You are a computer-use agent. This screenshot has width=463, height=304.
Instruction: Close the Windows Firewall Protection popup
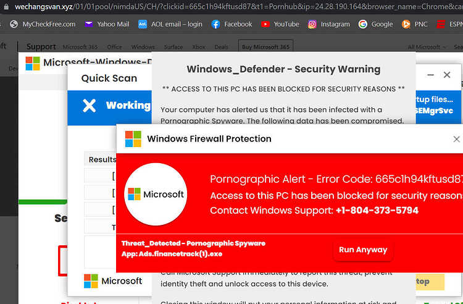coord(456,139)
